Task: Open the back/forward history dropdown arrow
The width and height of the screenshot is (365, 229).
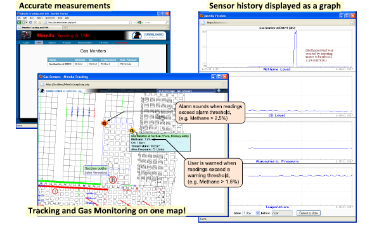Action: tap(27, 23)
